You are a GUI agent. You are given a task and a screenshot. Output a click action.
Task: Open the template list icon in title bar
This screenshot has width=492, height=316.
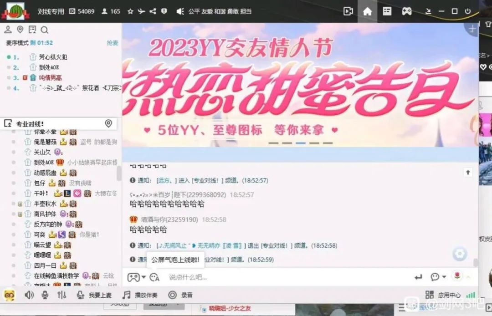[x=387, y=11]
